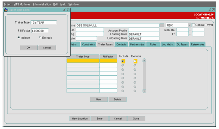Click the New Location button
The image size is (219, 129).
tap(80, 119)
